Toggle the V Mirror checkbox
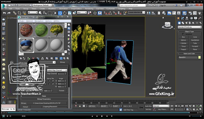Screen dimensions: 204x119 point(49,84)
